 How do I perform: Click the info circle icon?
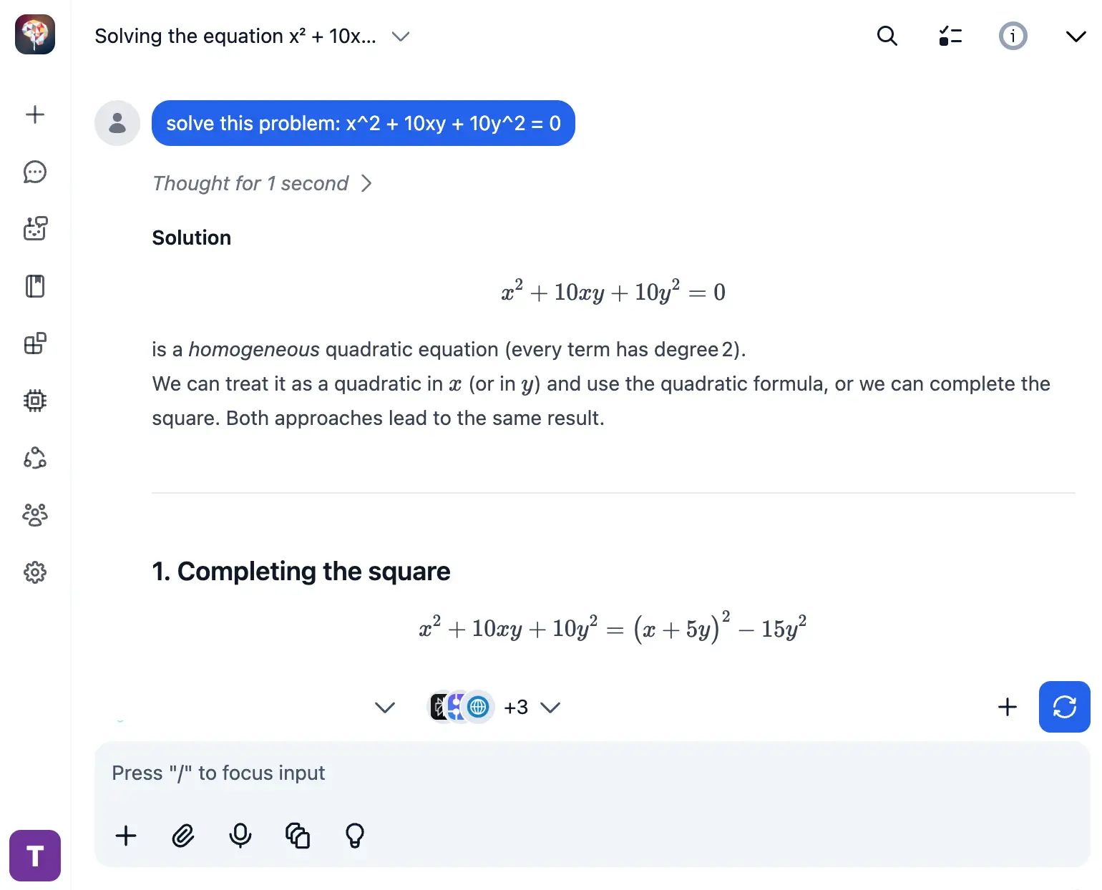1013,36
